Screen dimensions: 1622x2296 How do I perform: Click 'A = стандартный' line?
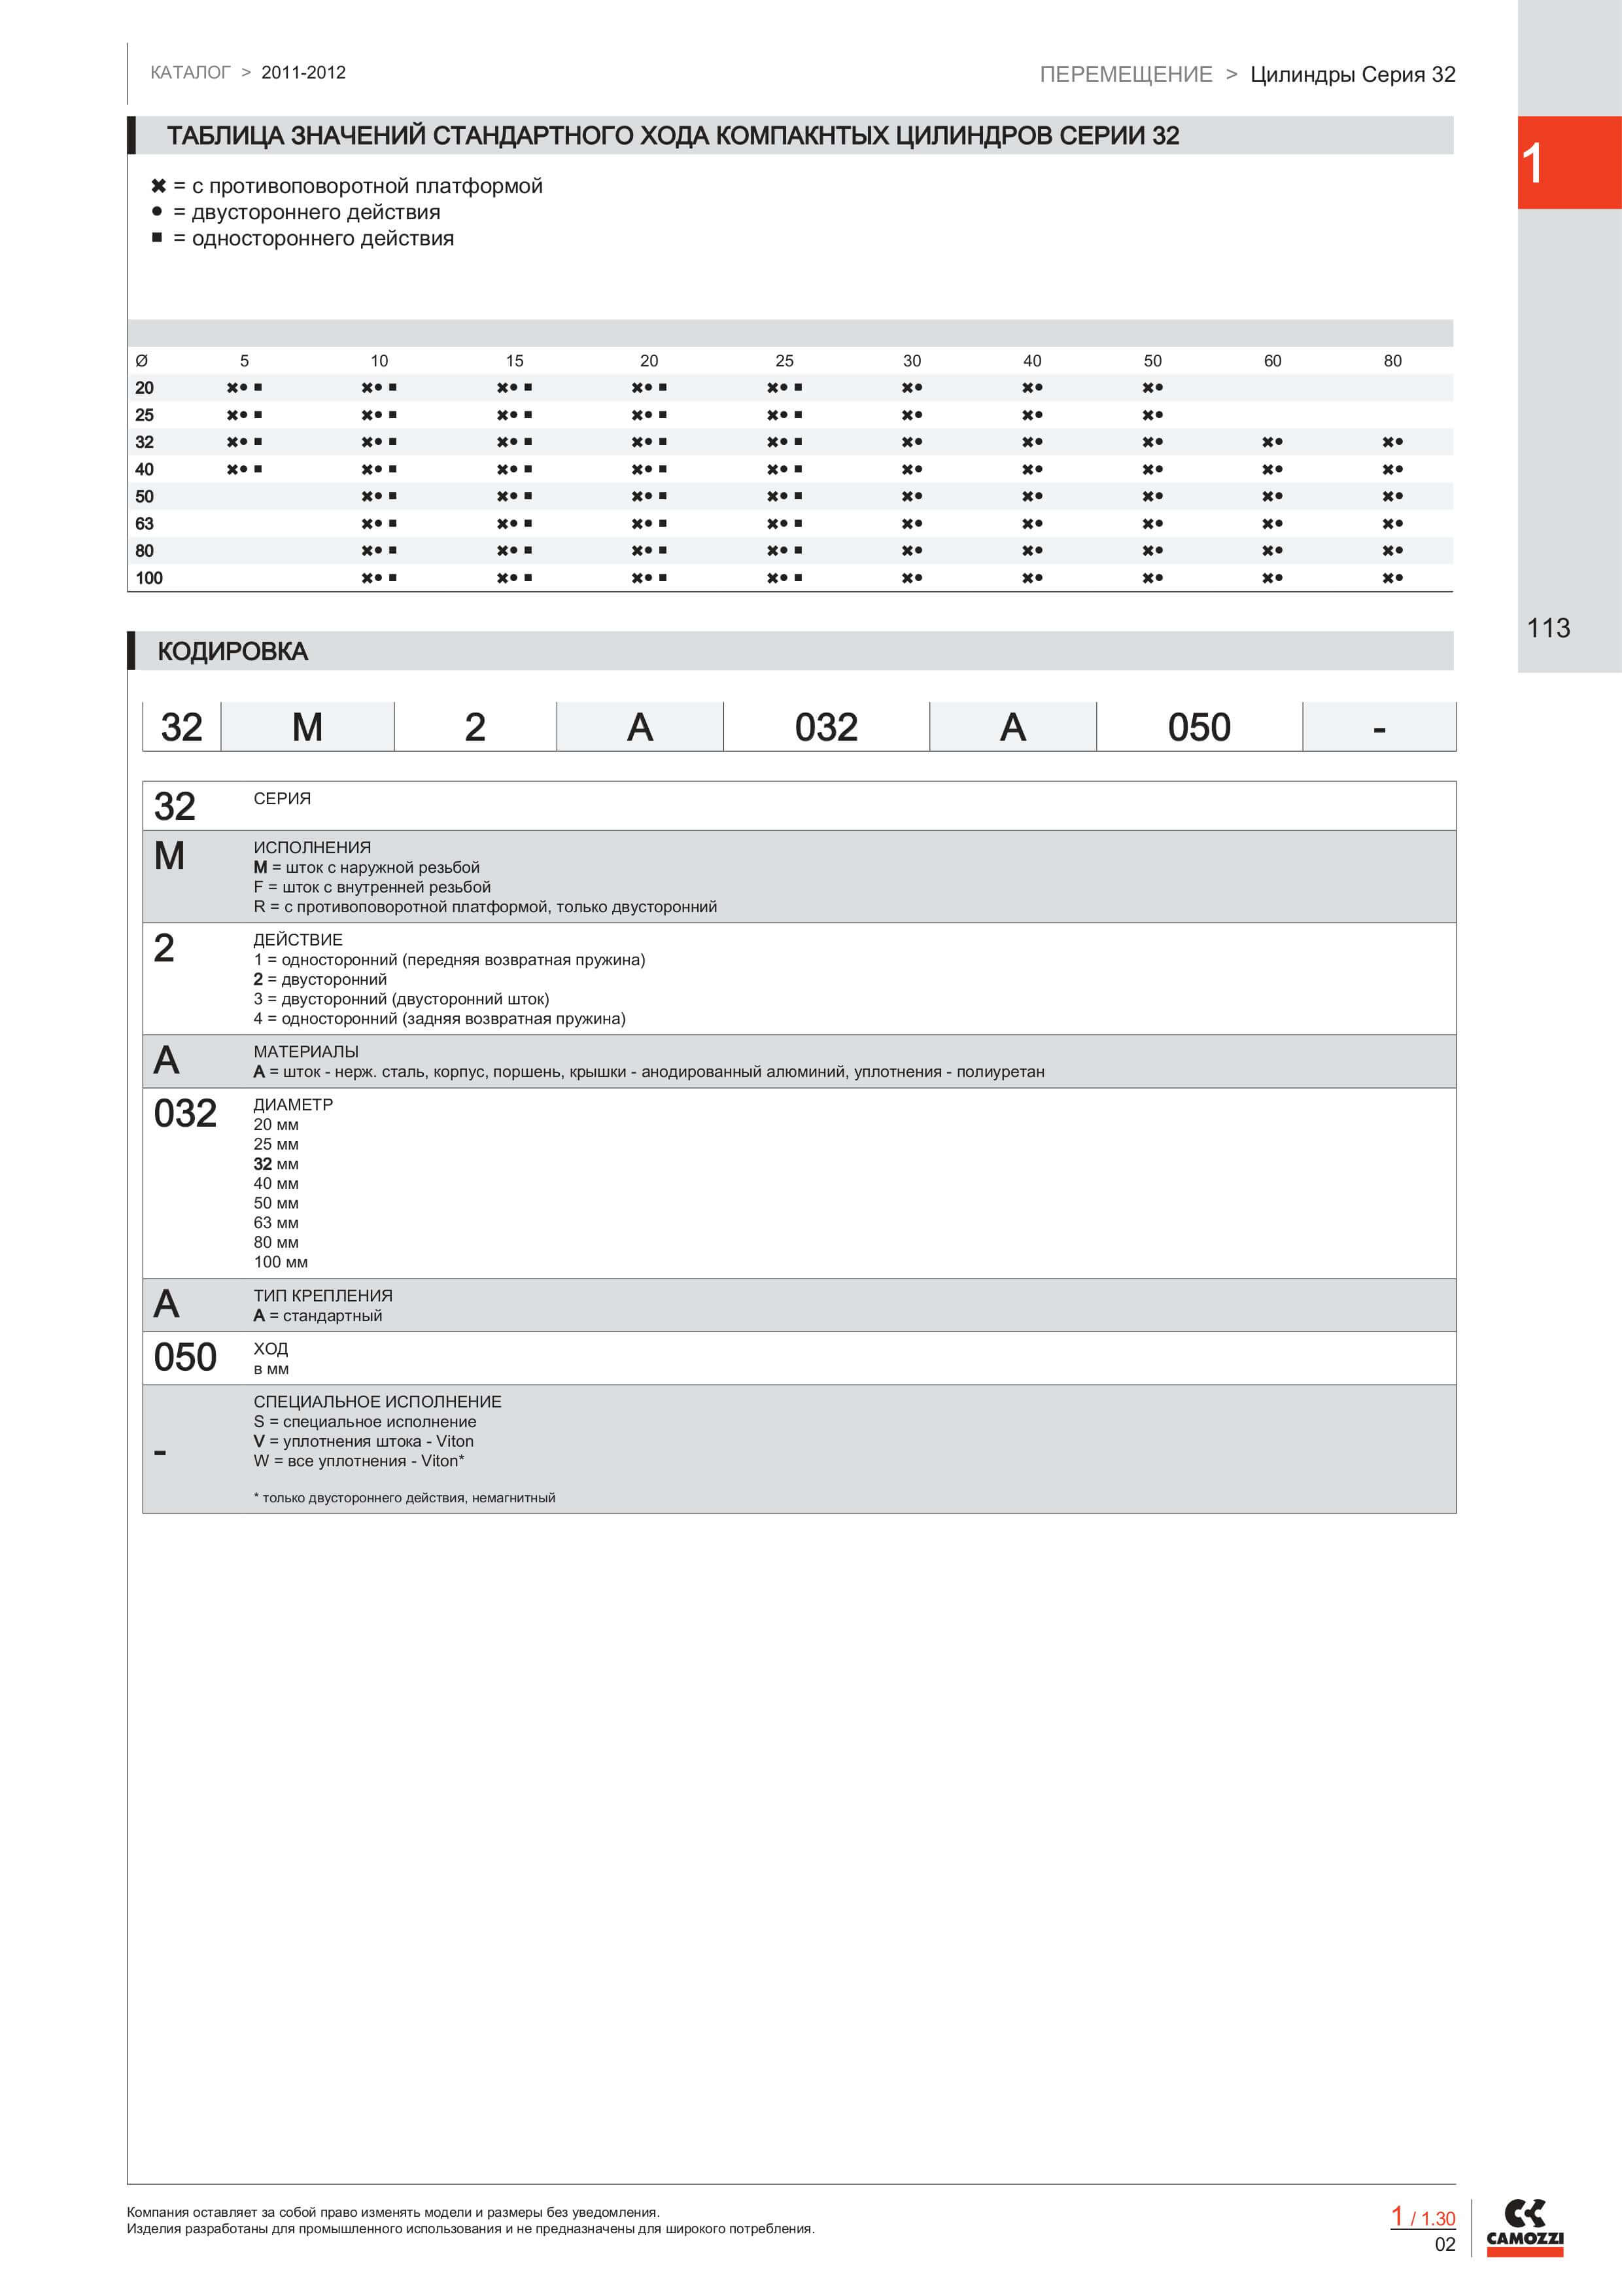(318, 1316)
